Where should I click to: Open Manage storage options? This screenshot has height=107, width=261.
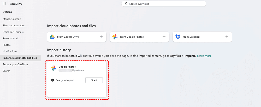(x=12, y=19)
